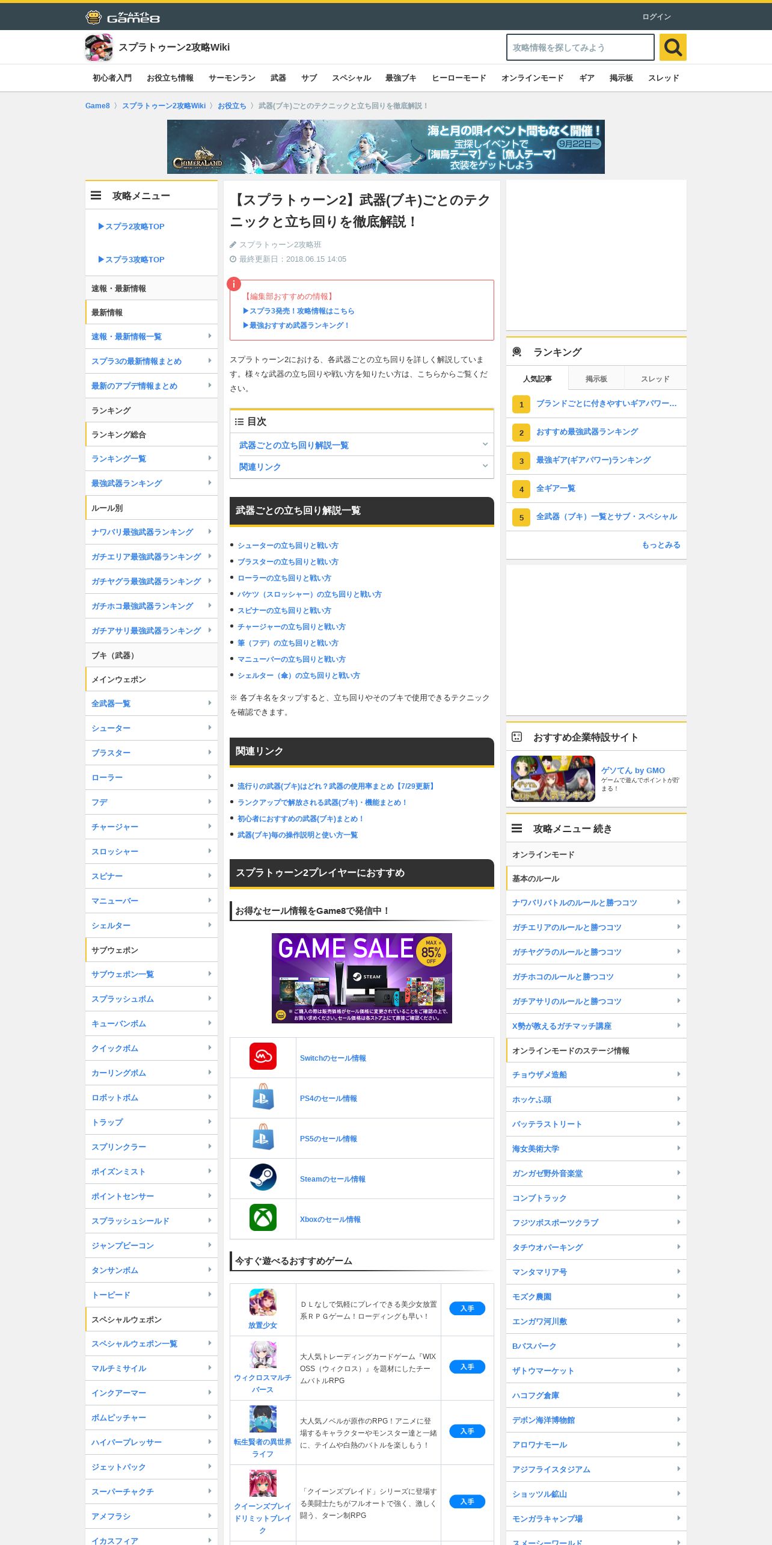Click the PS4 store bag icon
This screenshot has height=1545, width=772.
(263, 1097)
